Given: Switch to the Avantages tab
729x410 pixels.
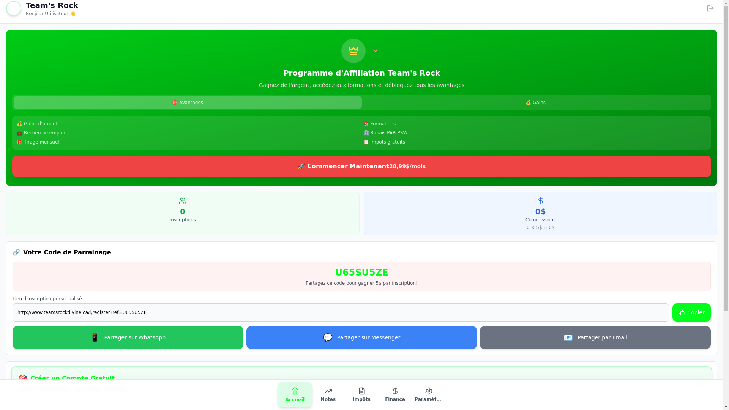Looking at the screenshot, I should (x=188, y=102).
